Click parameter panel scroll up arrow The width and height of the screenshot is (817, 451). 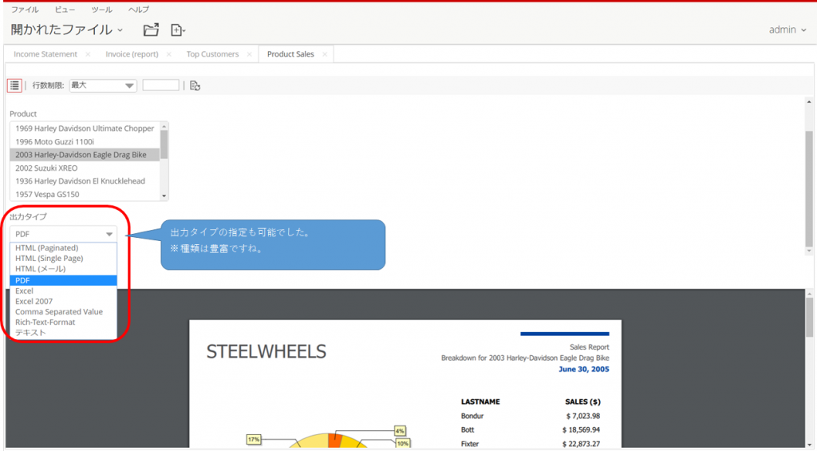[x=809, y=102]
